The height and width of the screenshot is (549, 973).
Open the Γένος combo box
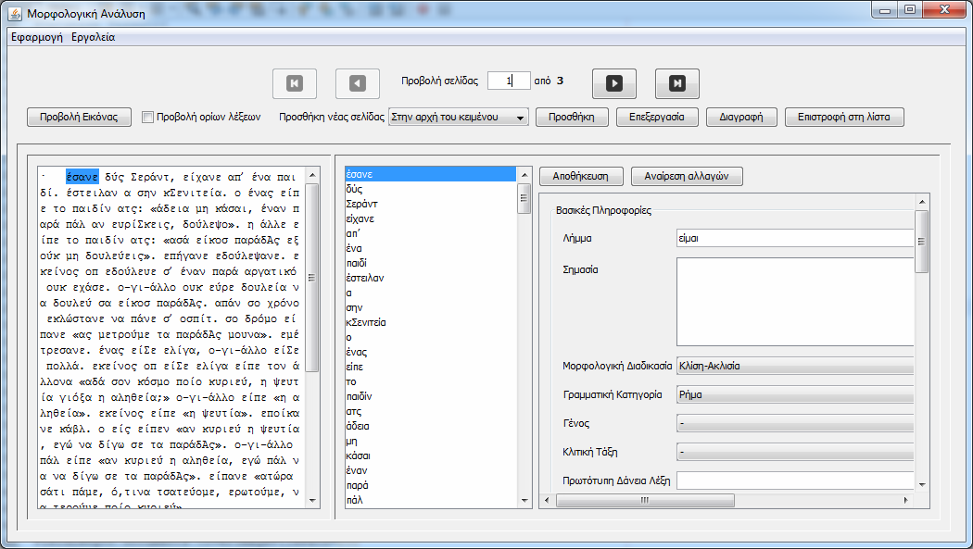795,424
